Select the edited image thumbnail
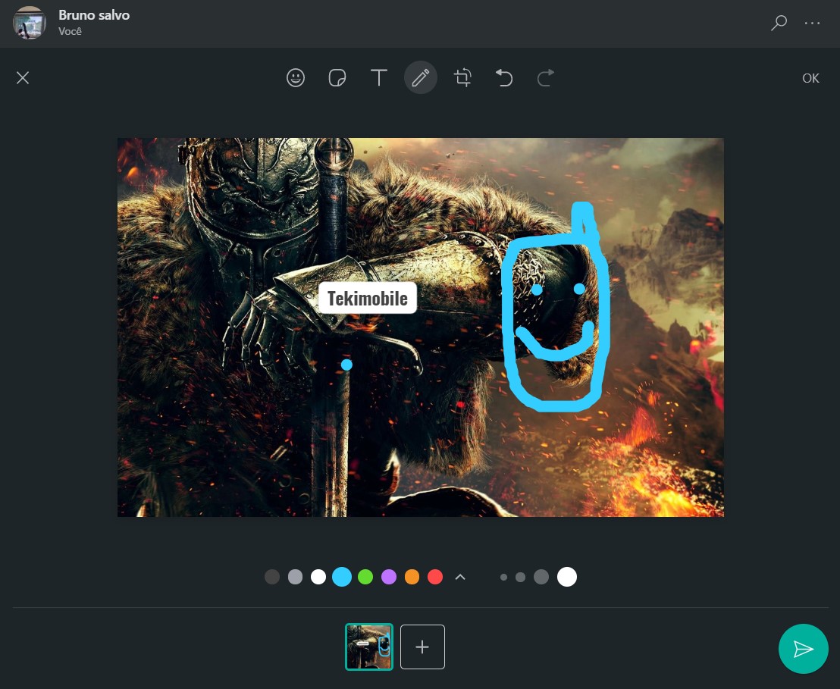Viewport: 840px width, 689px height. [369, 647]
